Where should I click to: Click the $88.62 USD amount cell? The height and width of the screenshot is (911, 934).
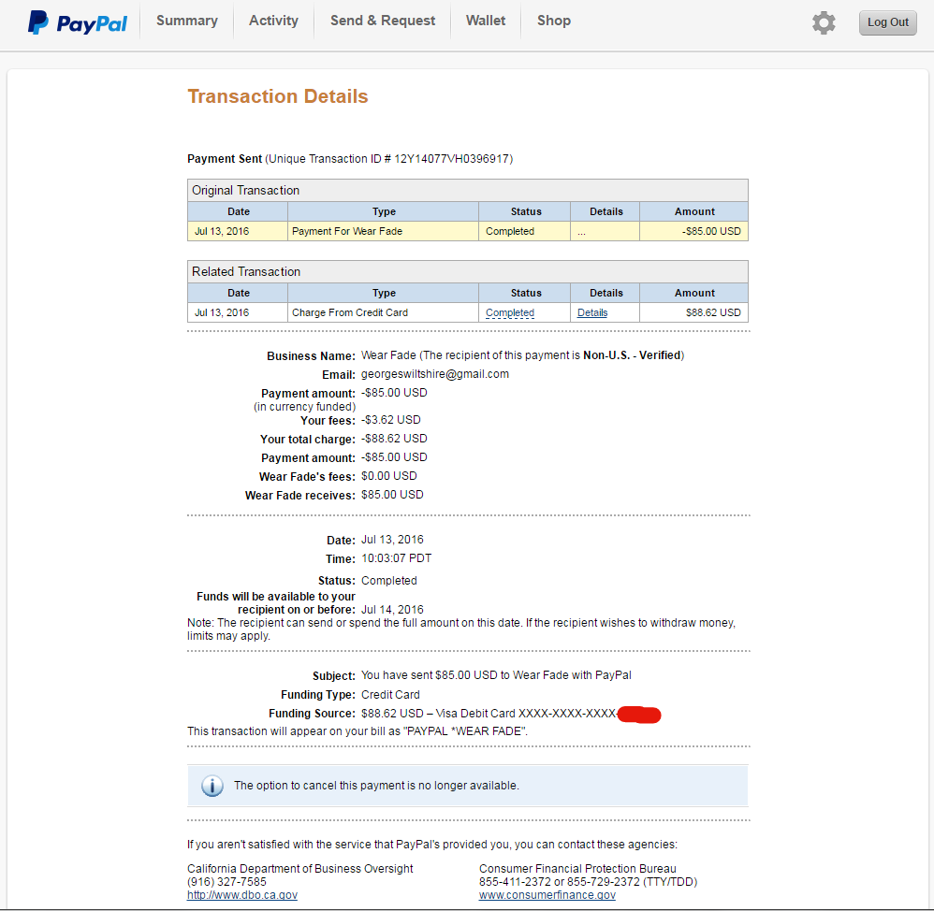point(693,312)
